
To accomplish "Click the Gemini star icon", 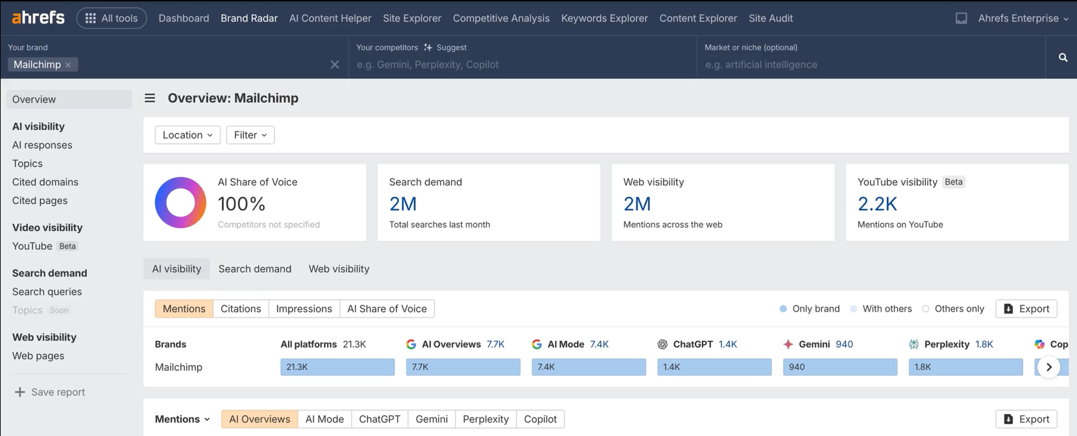I will (788, 345).
